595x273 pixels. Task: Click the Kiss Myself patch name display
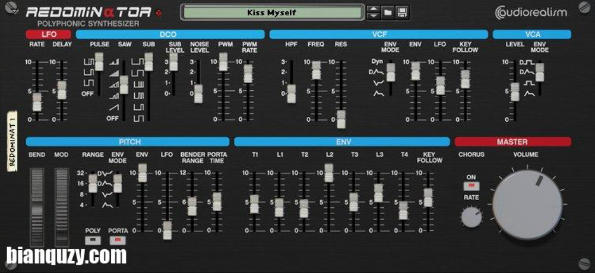pyautogui.click(x=272, y=12)
